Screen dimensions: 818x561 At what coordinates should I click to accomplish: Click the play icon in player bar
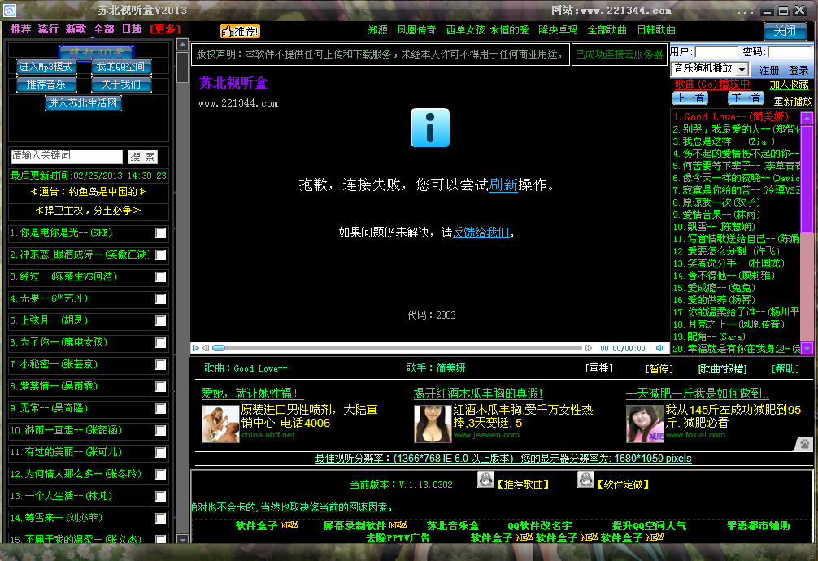tap(196, 348)
